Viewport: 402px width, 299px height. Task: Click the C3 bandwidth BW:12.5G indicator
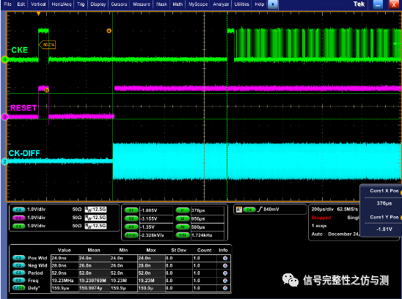[x=95, y=218]
